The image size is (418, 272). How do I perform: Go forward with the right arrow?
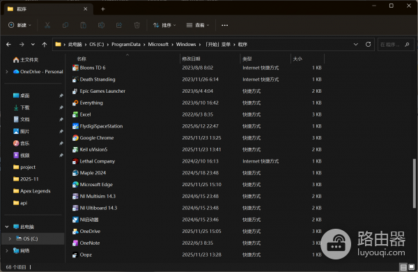[22, 45]
